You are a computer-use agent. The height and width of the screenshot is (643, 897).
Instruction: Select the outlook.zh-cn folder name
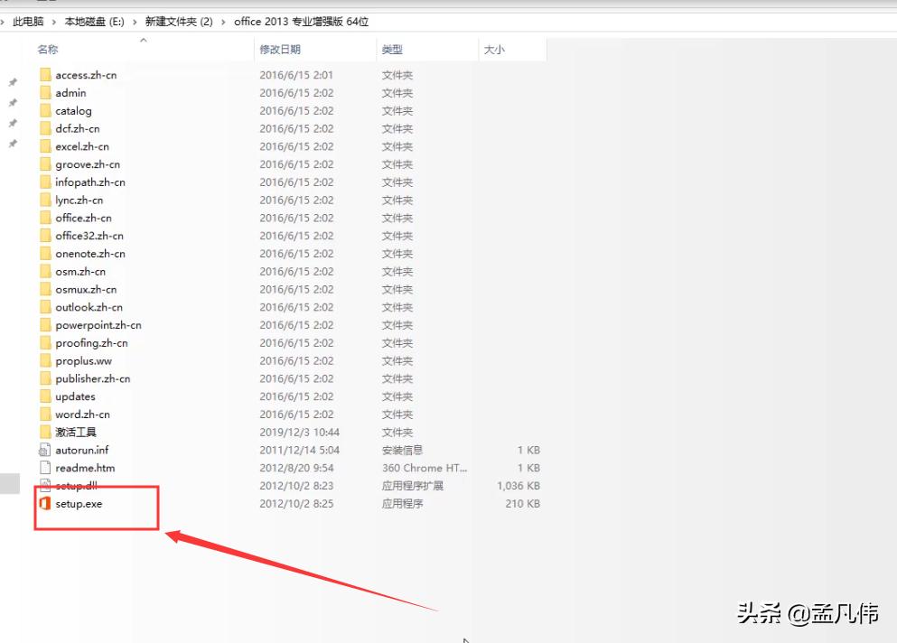pyautogui.click(x=89, y=307)
